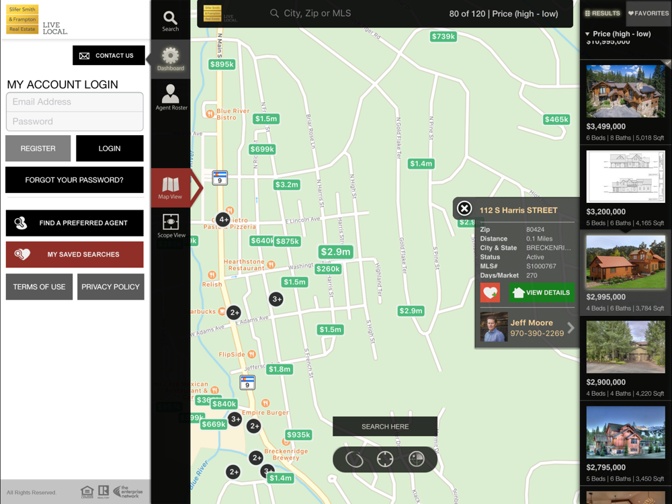
Task: Open Find a Preferred Agent
Action: pyautogui.click(x=75, y=223)
